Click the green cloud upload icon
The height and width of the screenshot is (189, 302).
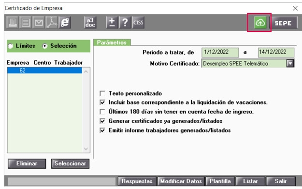pyautogui.click(x=260, y=23)
